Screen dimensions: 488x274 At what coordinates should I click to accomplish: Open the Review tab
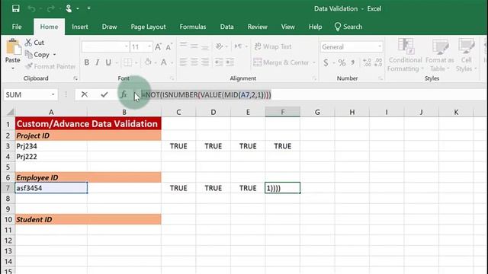tap(258, 27)
